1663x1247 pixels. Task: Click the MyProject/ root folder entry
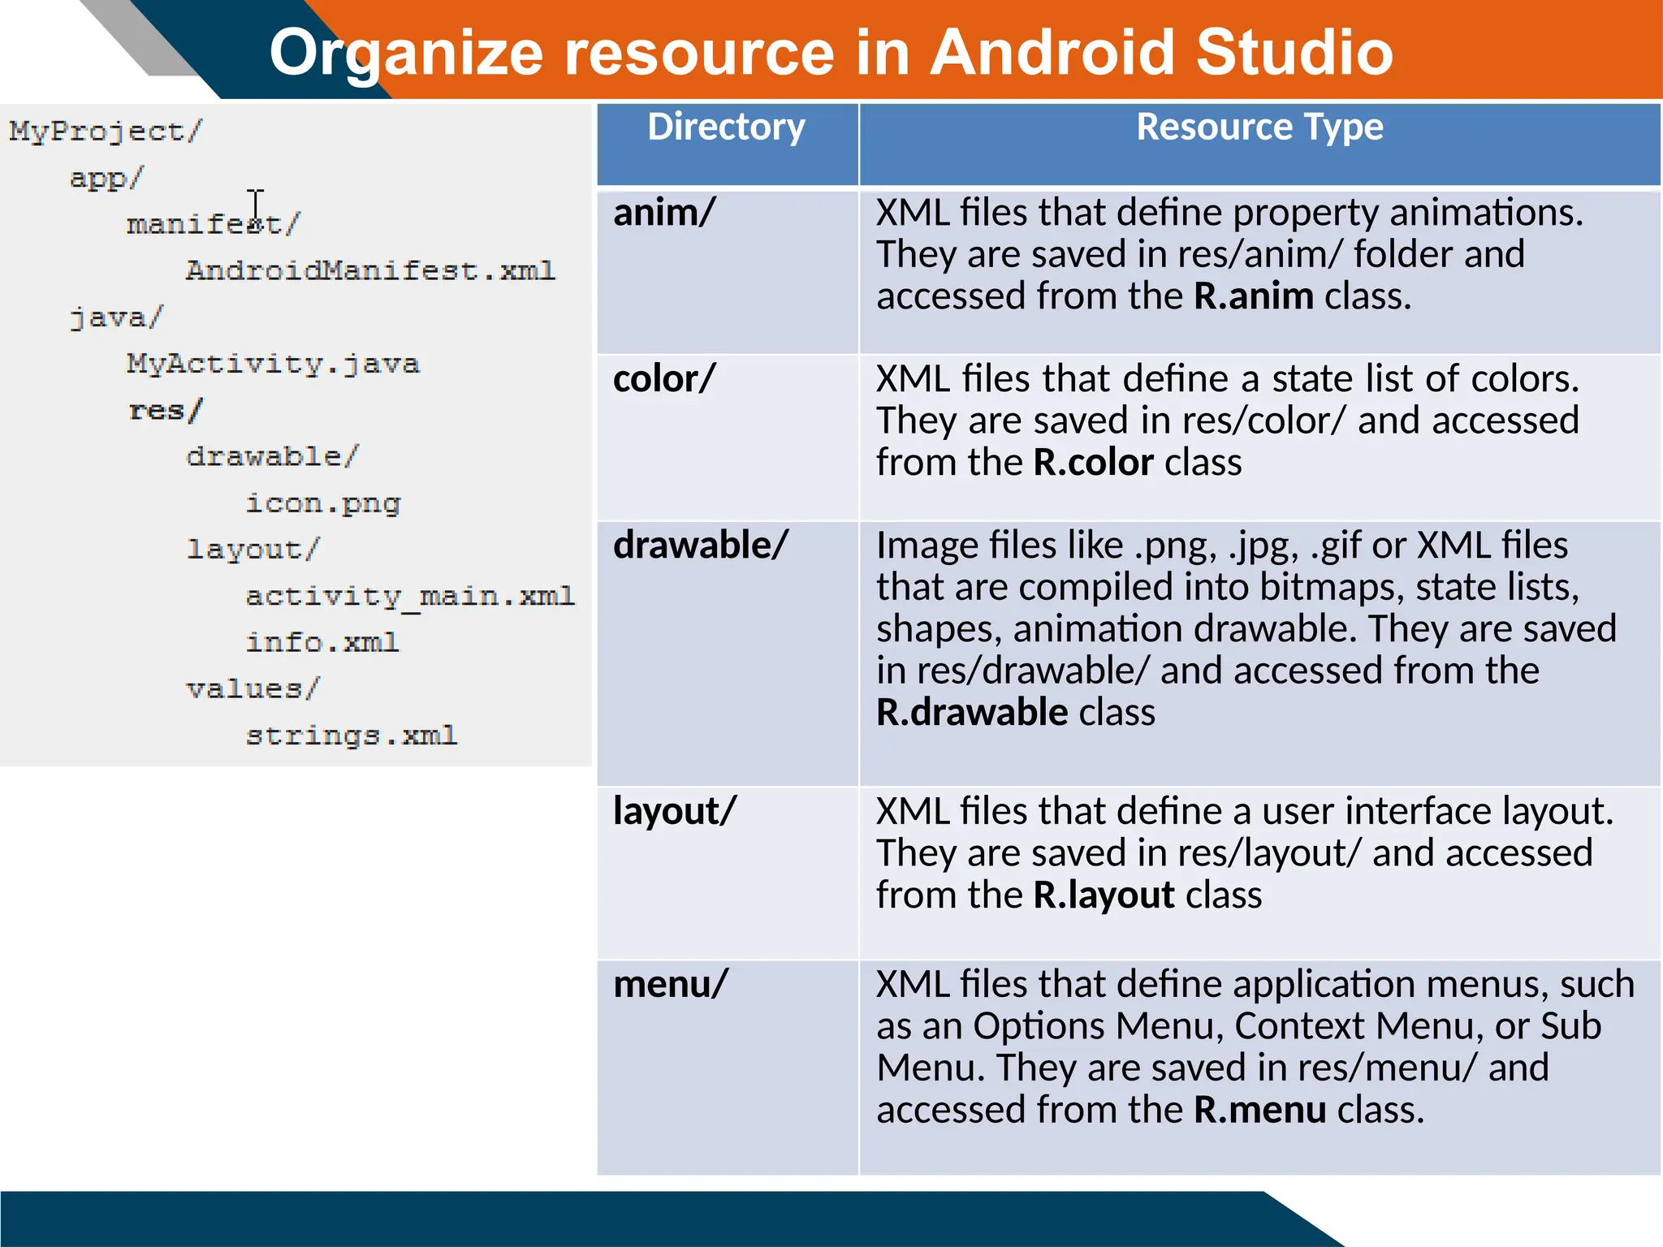pyautogui.click(x=105, y=132)
